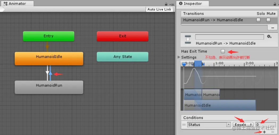
Task: Enable Solo for HumanoidRun -> HumanoidIdle
Action: (x=258, y=20)
